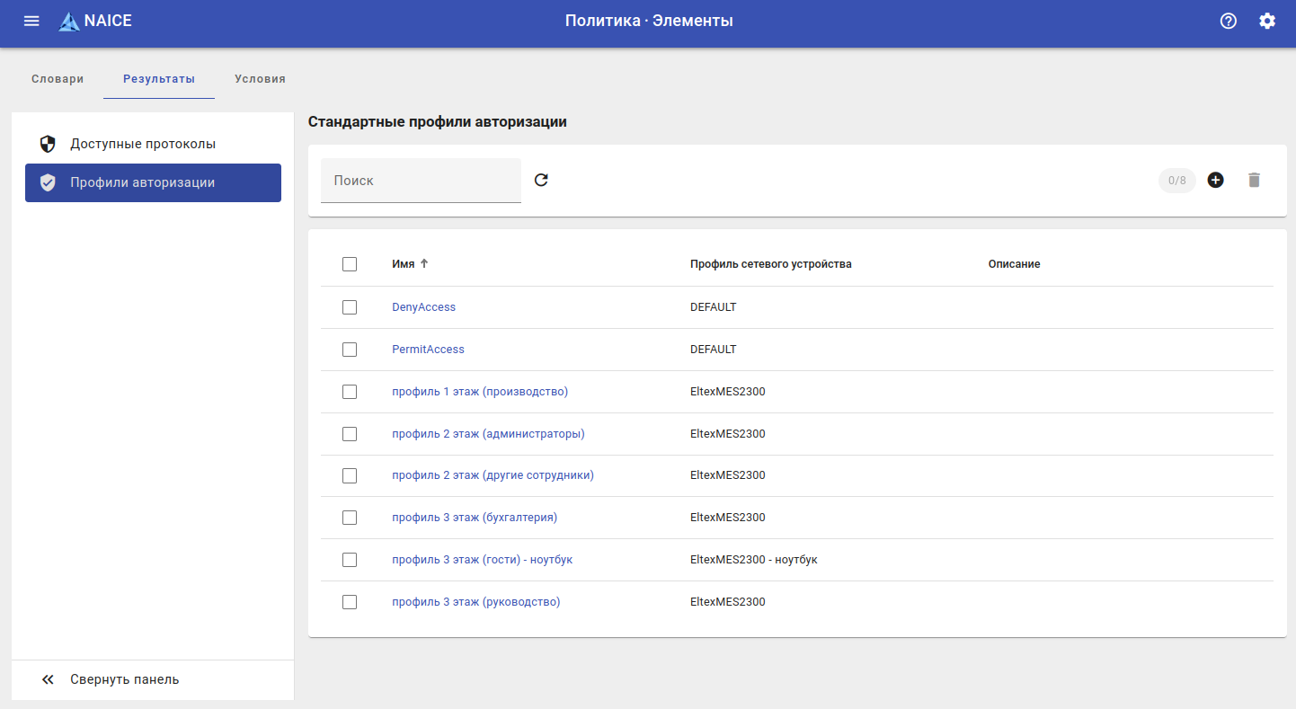Toggle the select-all checkbox in header
The image size is (1296, 709).
[350, 264]
